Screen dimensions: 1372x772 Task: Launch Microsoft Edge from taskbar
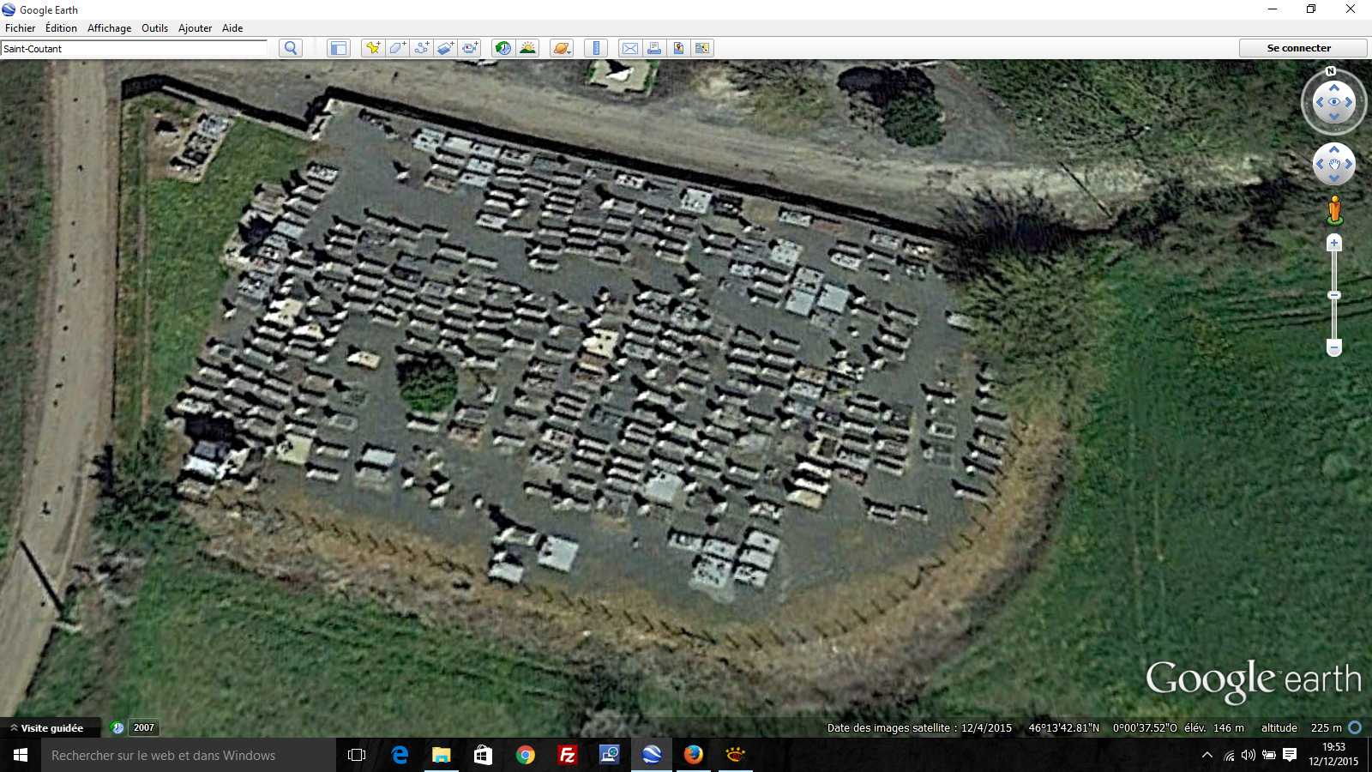400,755
